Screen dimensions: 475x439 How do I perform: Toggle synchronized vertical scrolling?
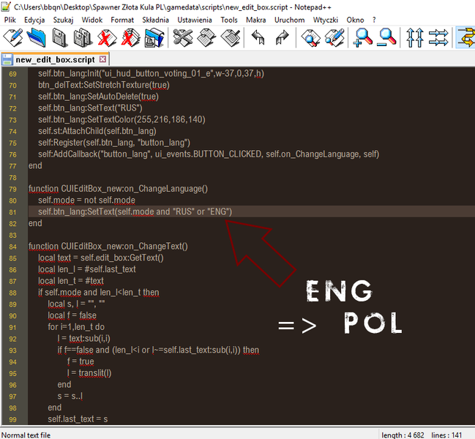415,37
